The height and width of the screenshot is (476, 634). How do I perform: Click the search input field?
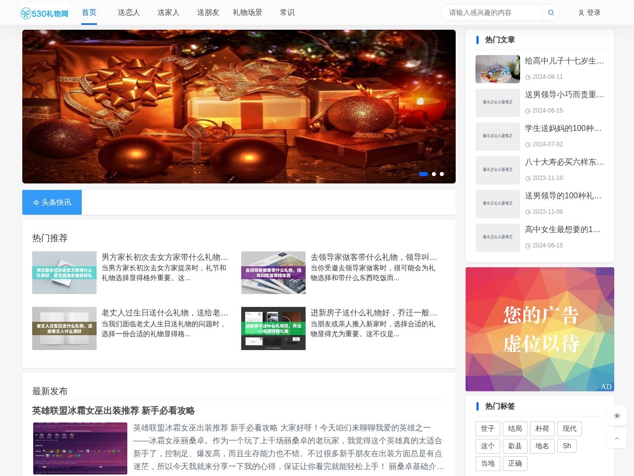tap(490, 12)
